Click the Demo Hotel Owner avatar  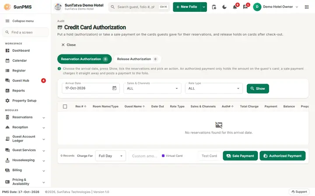pyautogui.click(x=257, y=7)
